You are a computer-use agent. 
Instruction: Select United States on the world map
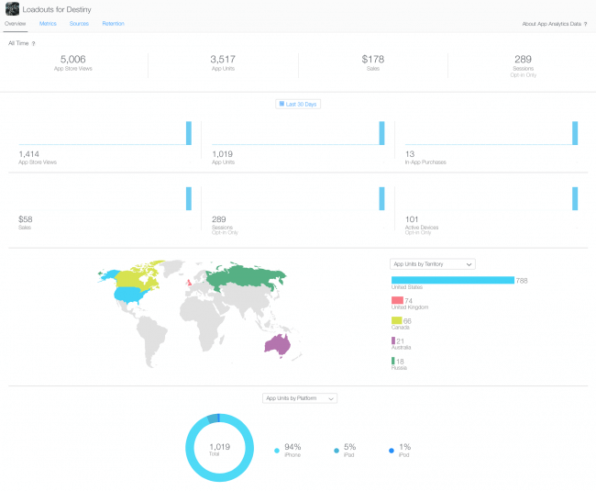[x=130, y=295]
